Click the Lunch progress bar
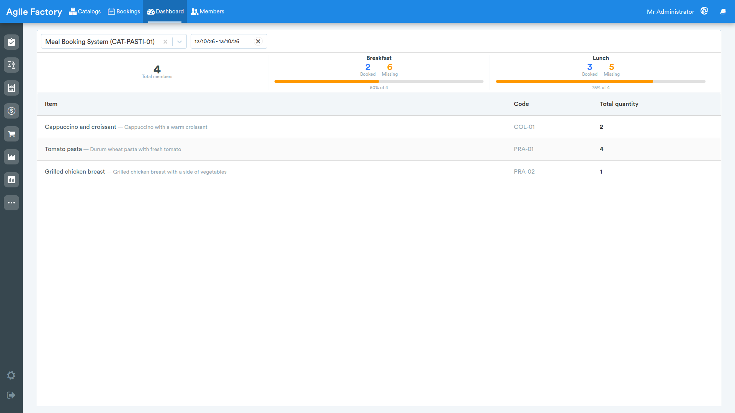Screen dimensions: 735x413 pyautogui.click(x=601, y=81)
